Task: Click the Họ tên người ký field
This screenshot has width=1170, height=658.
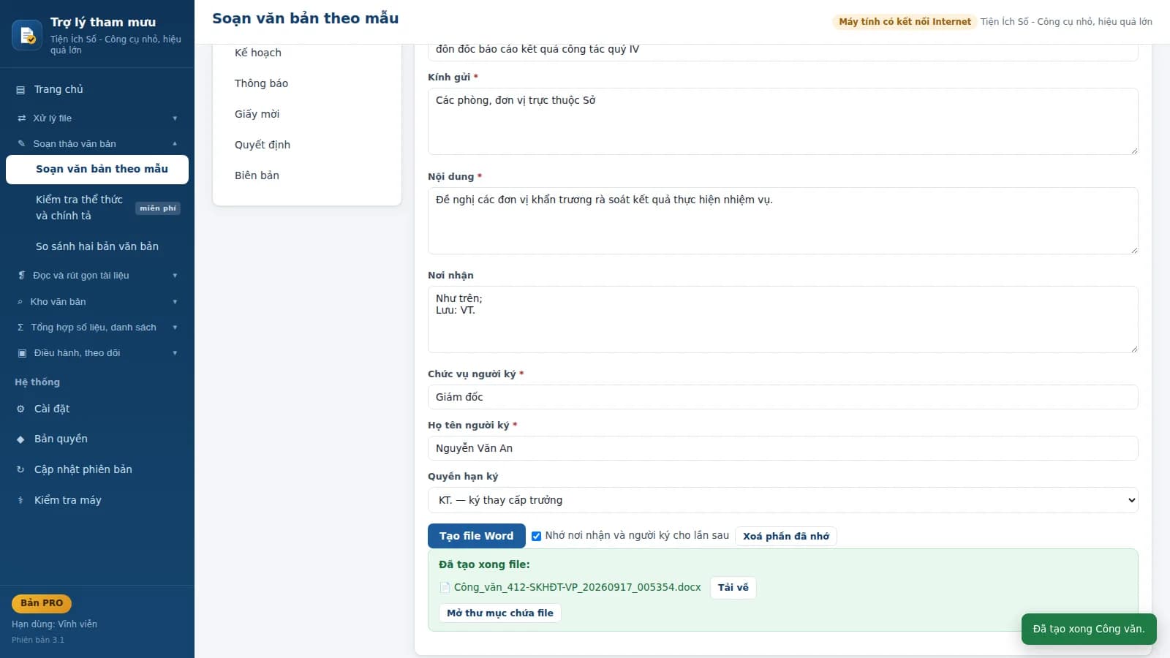Action: [782, 448]
